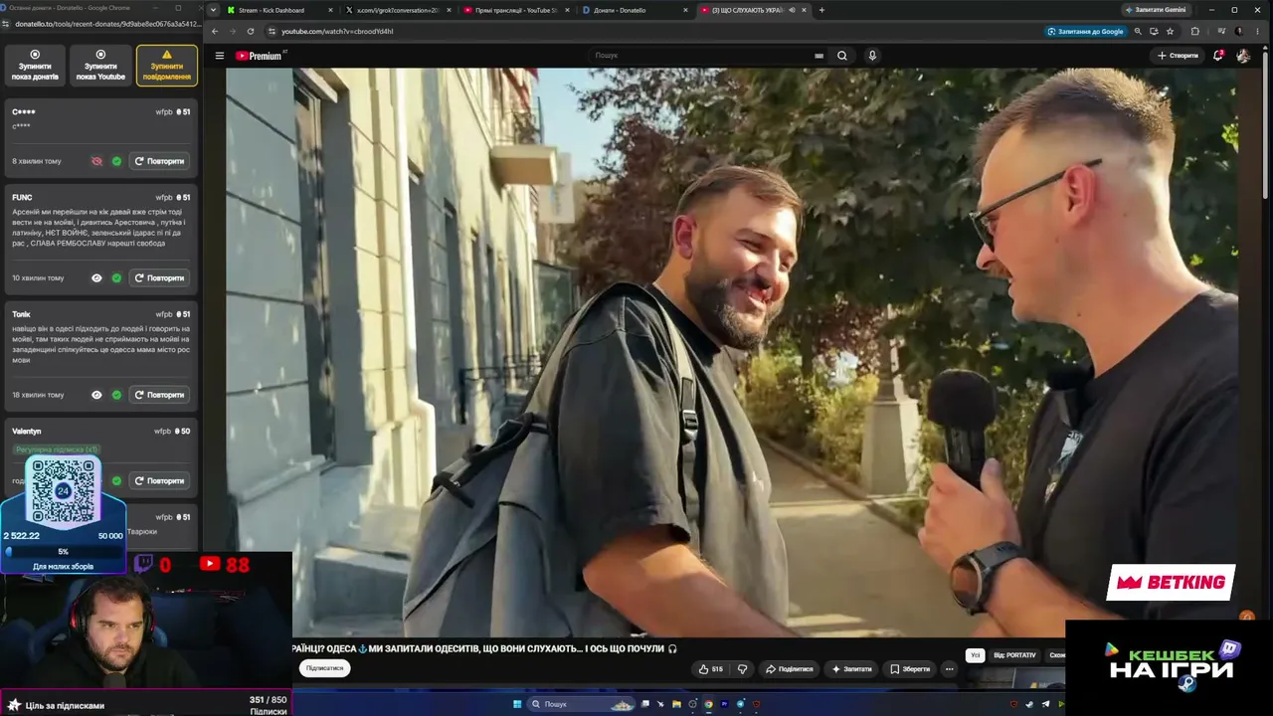Viewport: 1273px width, 716px height.
Task: Switch to the Donatello donations tab
Action: (x=635, y=10)
